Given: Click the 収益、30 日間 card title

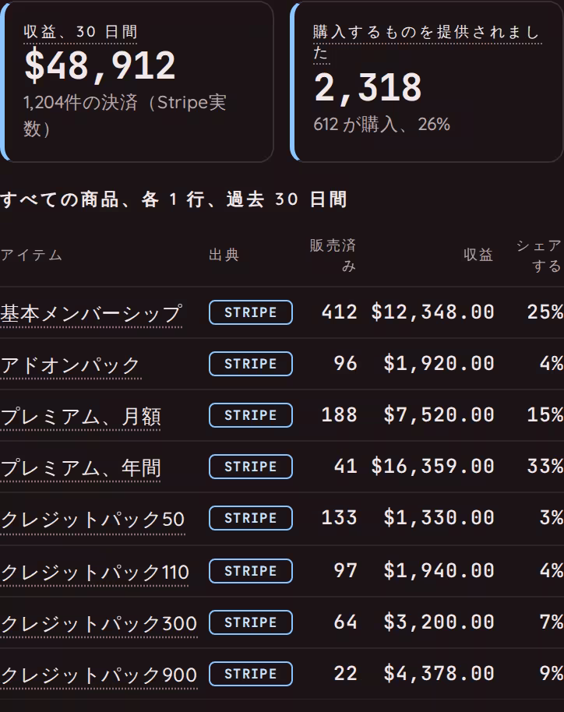Looking at the screenshot, I should pos(80,32).
